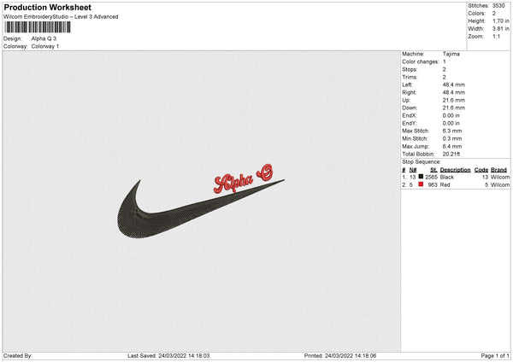Click the Right value '48.4 mm'
513x362 pixels.
click(x=454, y=92)
